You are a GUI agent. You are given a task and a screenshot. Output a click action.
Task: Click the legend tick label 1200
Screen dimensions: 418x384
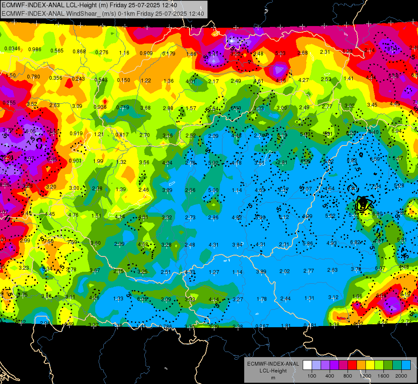(365, 376)
